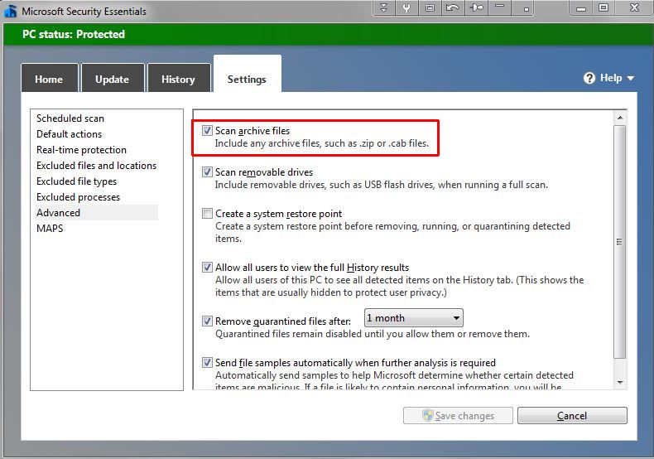Maximize the Security Essentials window
The width and height of the screenshot is (654, 459).
click(x=604, y=8)
